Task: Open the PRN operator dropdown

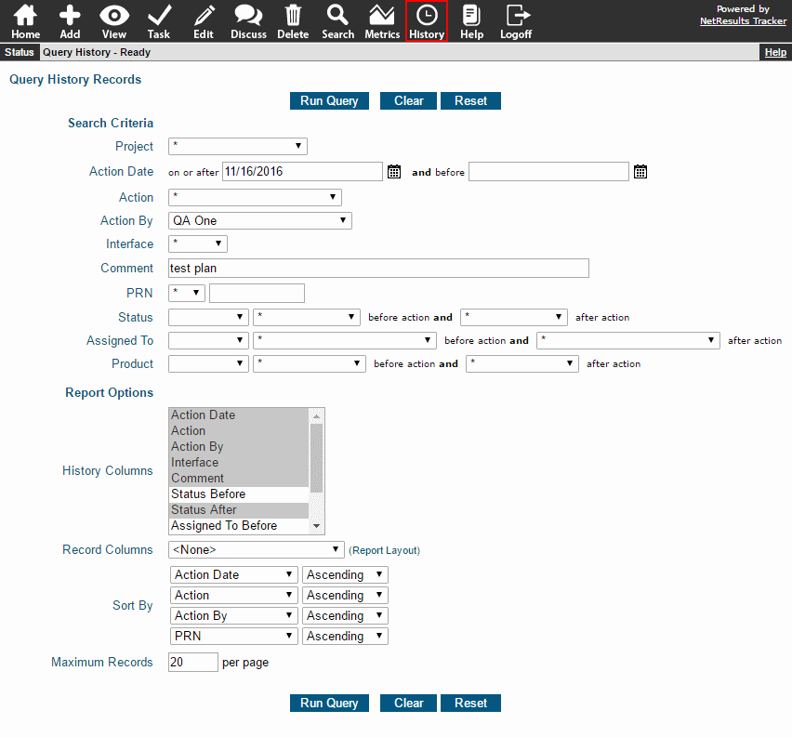Action: (187, 293)
